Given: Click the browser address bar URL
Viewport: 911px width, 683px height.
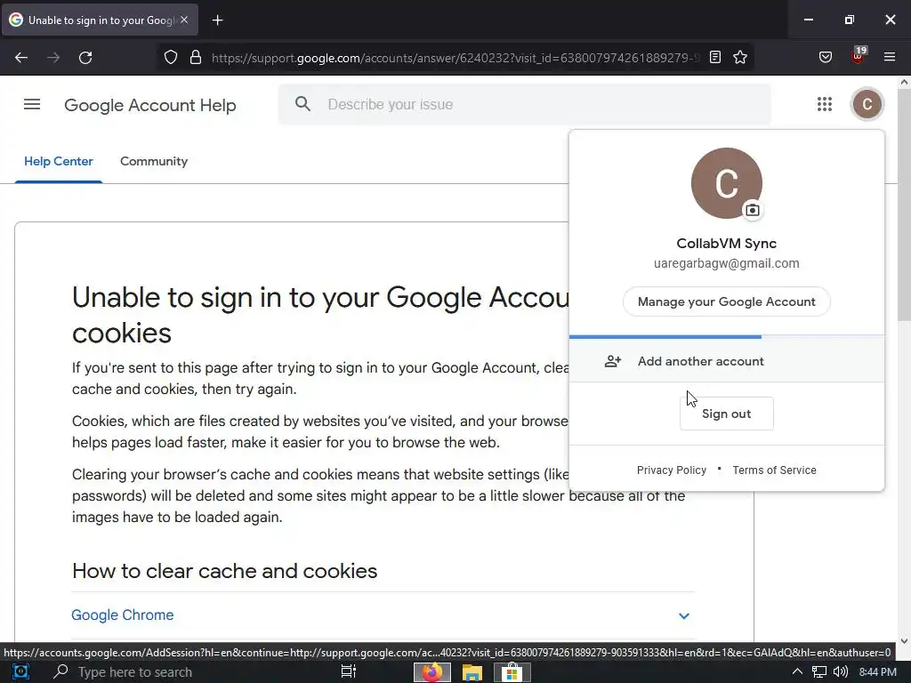Looking at the screenshot, I should pos(456,58).
